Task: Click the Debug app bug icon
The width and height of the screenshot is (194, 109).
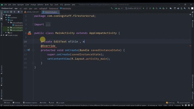Action: tap(153, 8)
